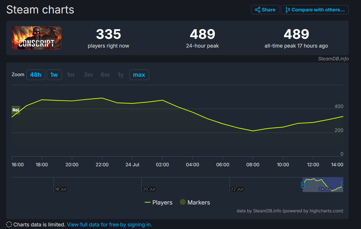Click the highcharts.com data credit text
The height and width of the screenshot is (229, 361).
click(x=290, y=211)
